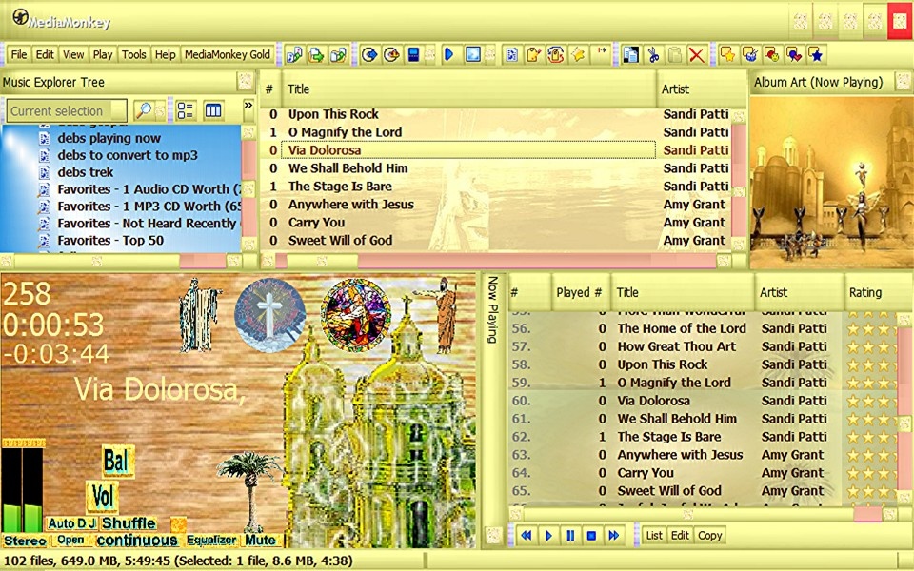Click the blue play icon in top toolbar

(449, 55)
